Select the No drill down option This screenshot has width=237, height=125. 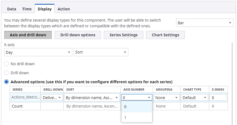point(7,64)
